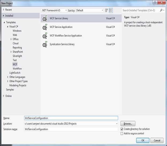Collapse the Visual C# tree node

(x=7, y=27)
